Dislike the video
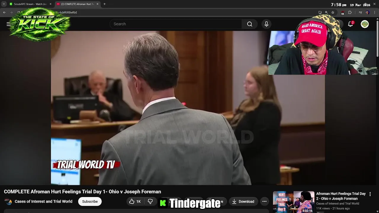The width and height of the screenshot is (379, 213). click(x=150, y=201)
